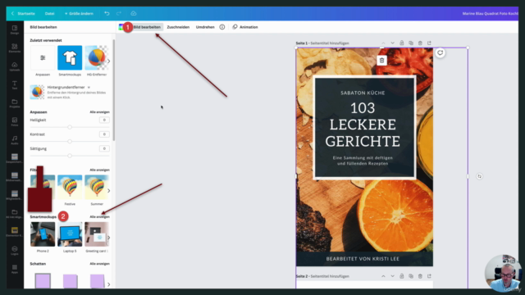Click the Helligkeit slider handle
The height and width of the screenshot is (295, 525).
[70, 127]
